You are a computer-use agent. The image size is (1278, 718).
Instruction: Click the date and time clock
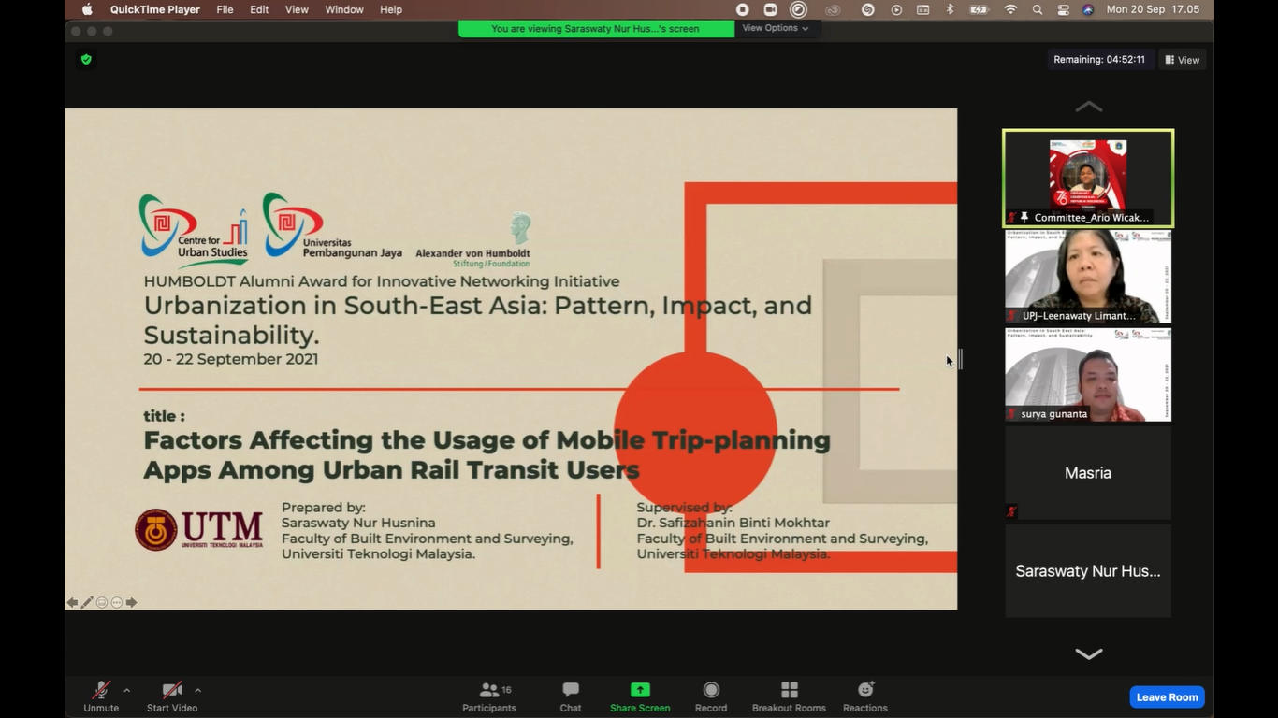click(x=1153, y=9)
